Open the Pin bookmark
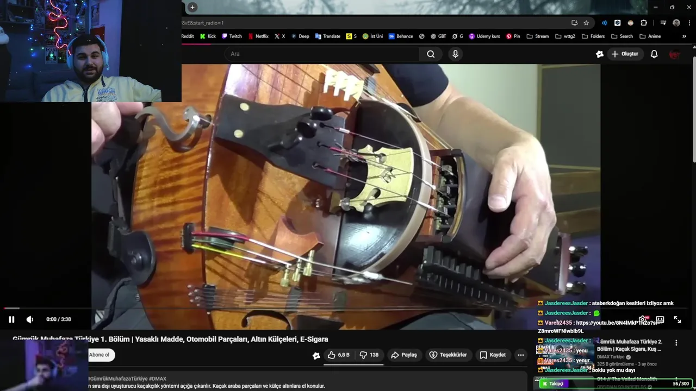Screen dimensions: 696x391 pos(513,36)
